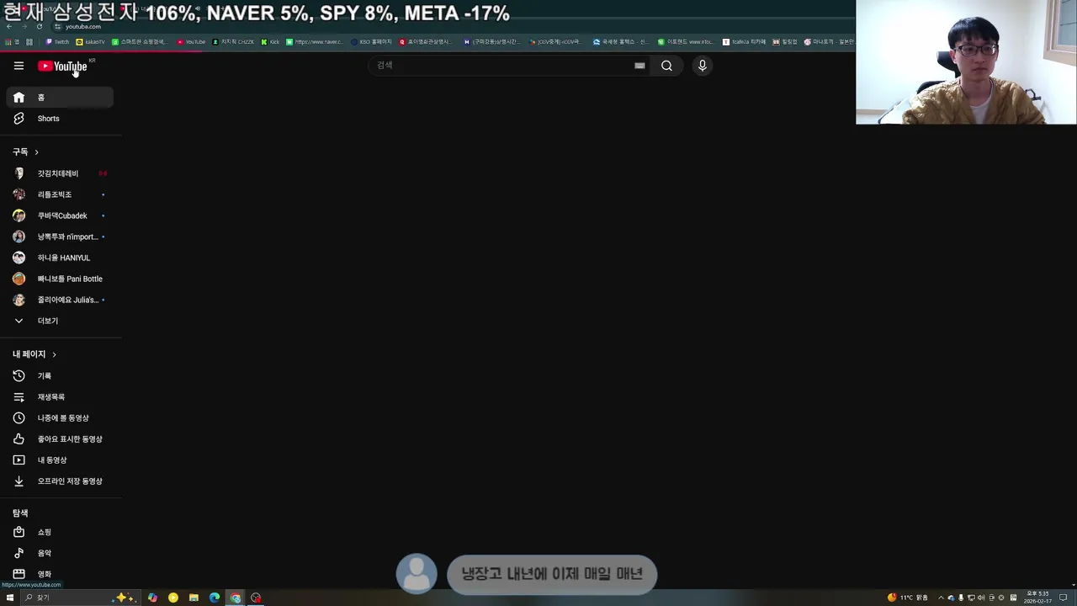This screenshot has height=606, width=1077.
Task: Open 영화 under 탐색
Action: [x=60, y=574]
